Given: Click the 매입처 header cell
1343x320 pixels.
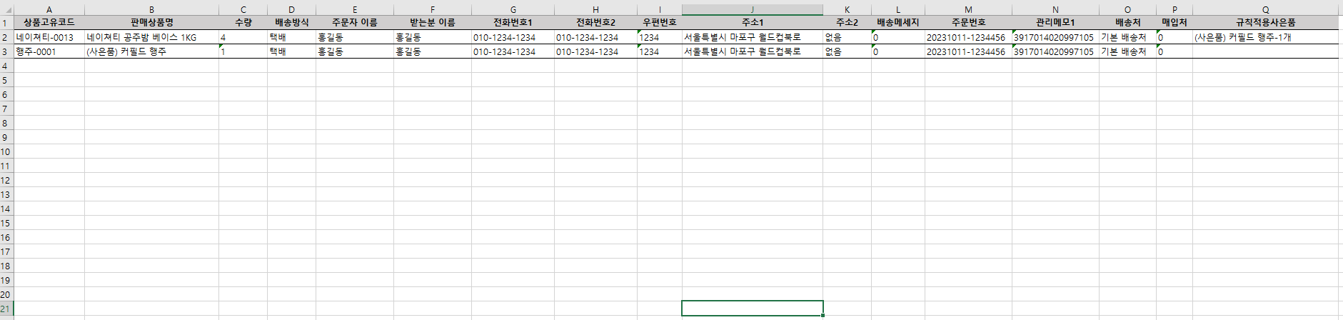Looking at the screenshot, I should 1175,23.
